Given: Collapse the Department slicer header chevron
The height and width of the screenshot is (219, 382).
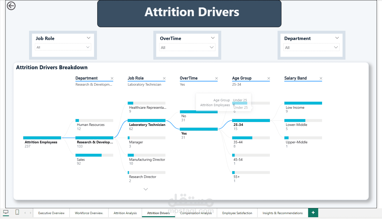Looking at the screenshot, I should (x=337, y=38).
